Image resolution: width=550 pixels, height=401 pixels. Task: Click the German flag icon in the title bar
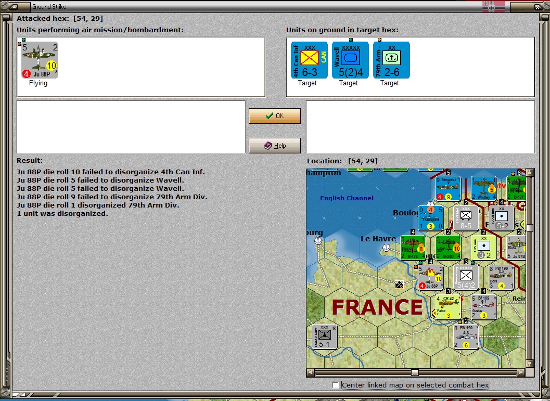point(494,7)
